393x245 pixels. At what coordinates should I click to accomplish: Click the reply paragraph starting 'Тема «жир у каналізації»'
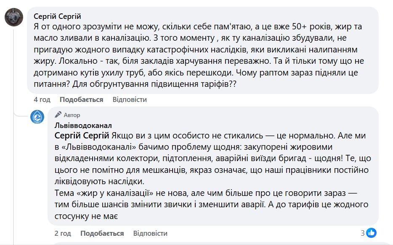202,193
